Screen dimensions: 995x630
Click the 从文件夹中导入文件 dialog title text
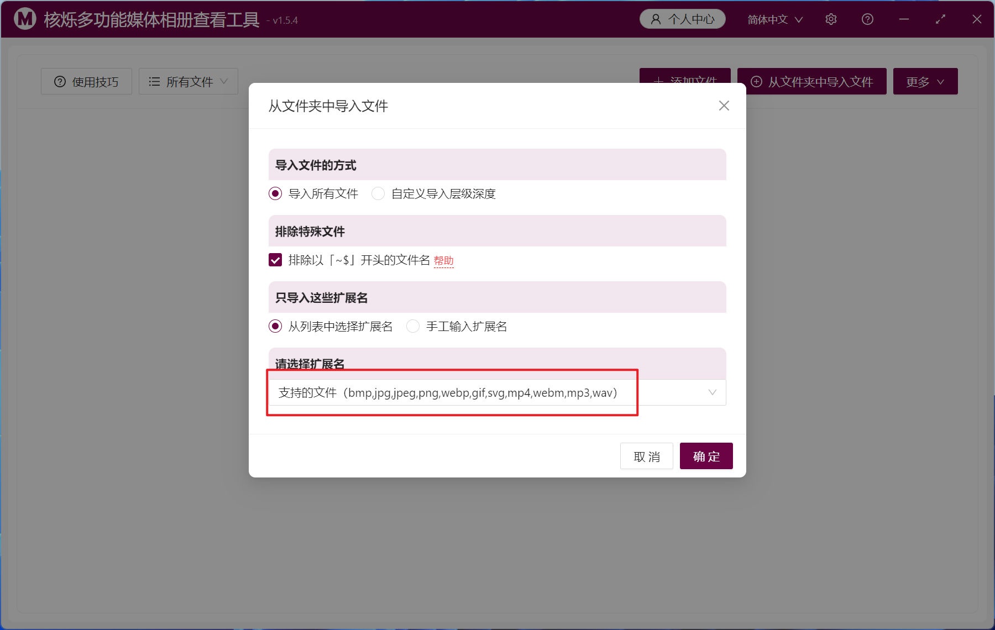pos(328,106)
